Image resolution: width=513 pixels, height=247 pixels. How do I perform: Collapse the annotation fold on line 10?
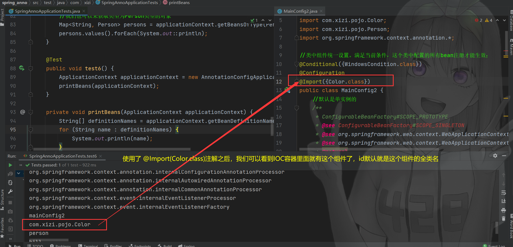coord(297,64)
